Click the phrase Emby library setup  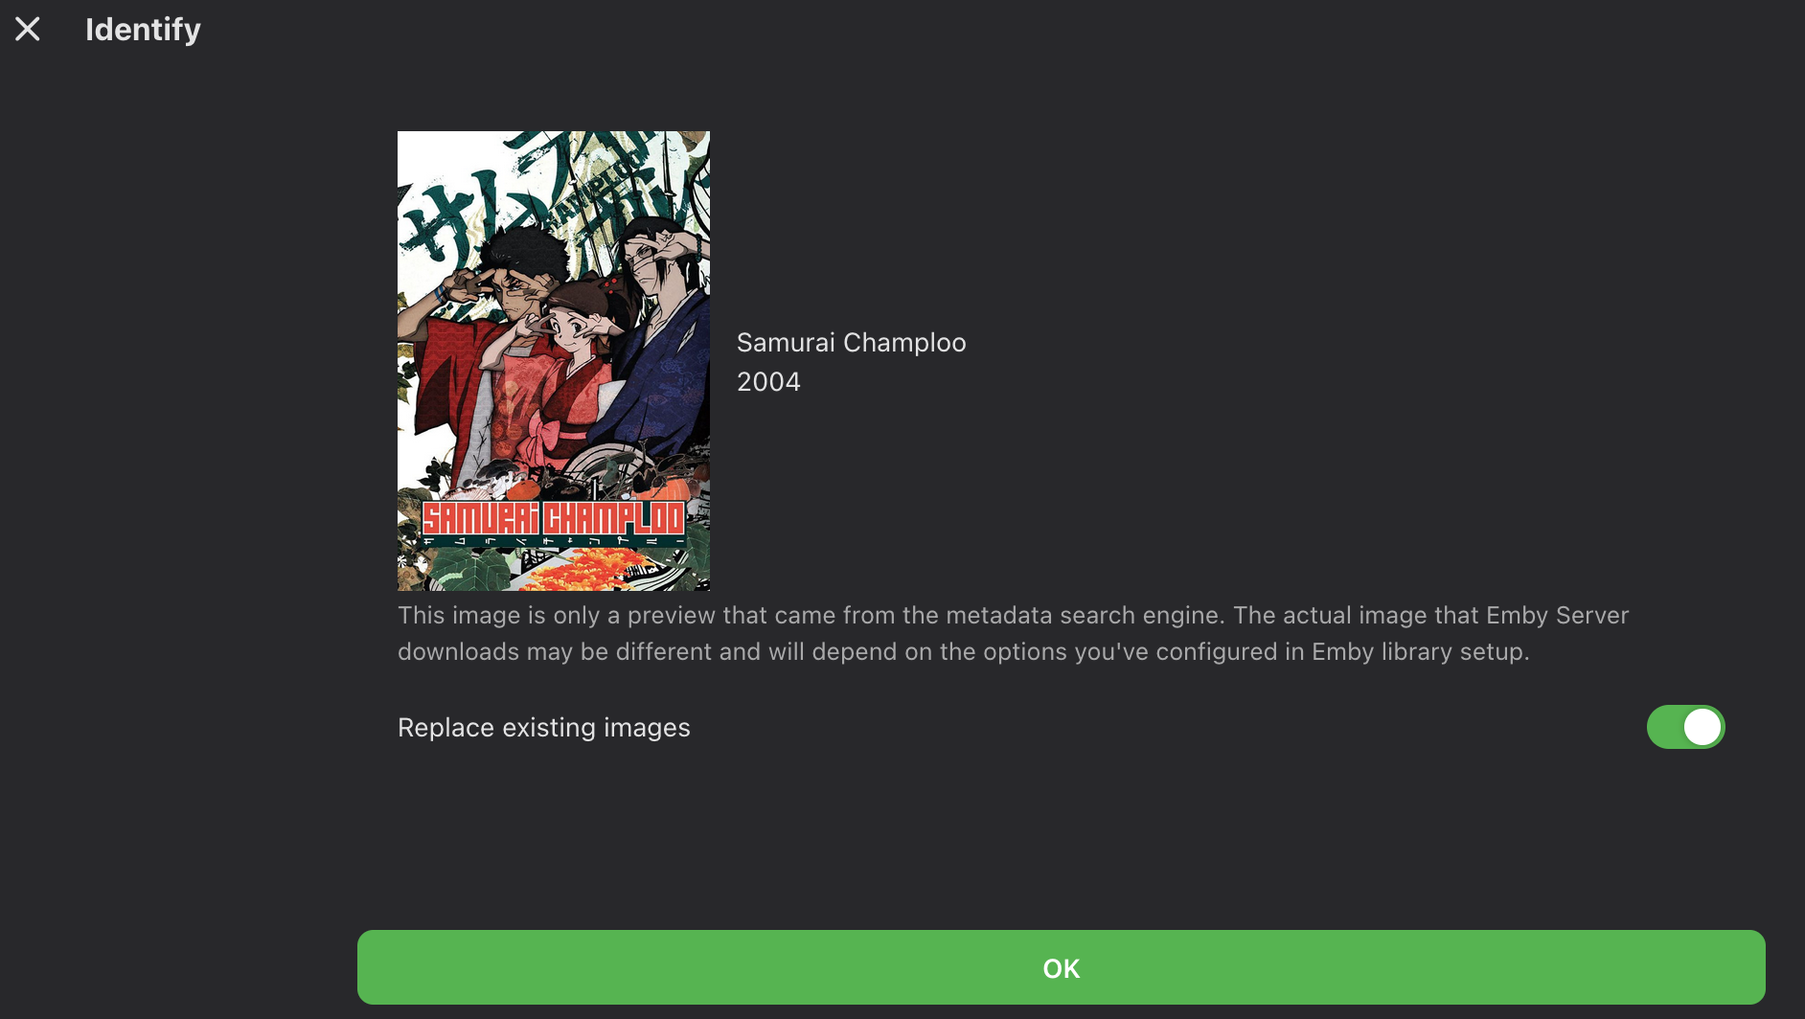[1419, 651]
